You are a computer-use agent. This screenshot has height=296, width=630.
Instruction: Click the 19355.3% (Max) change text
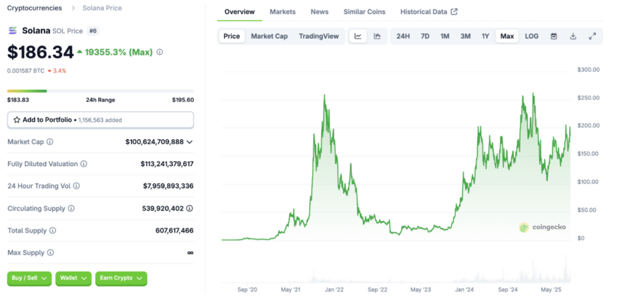coord(119,52)
